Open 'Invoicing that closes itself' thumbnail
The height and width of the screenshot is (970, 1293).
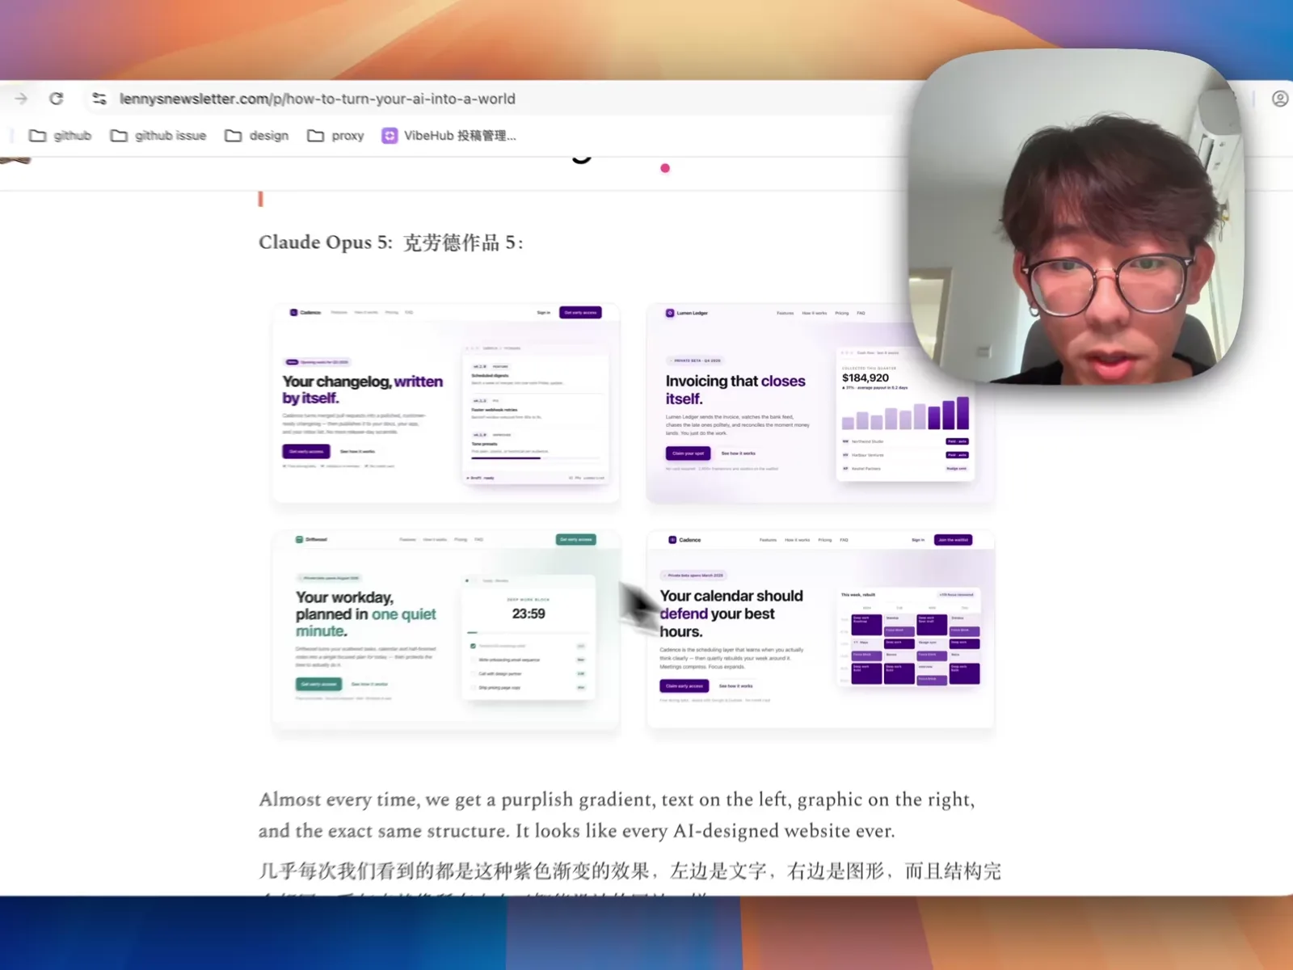click(x=820, y=403)
